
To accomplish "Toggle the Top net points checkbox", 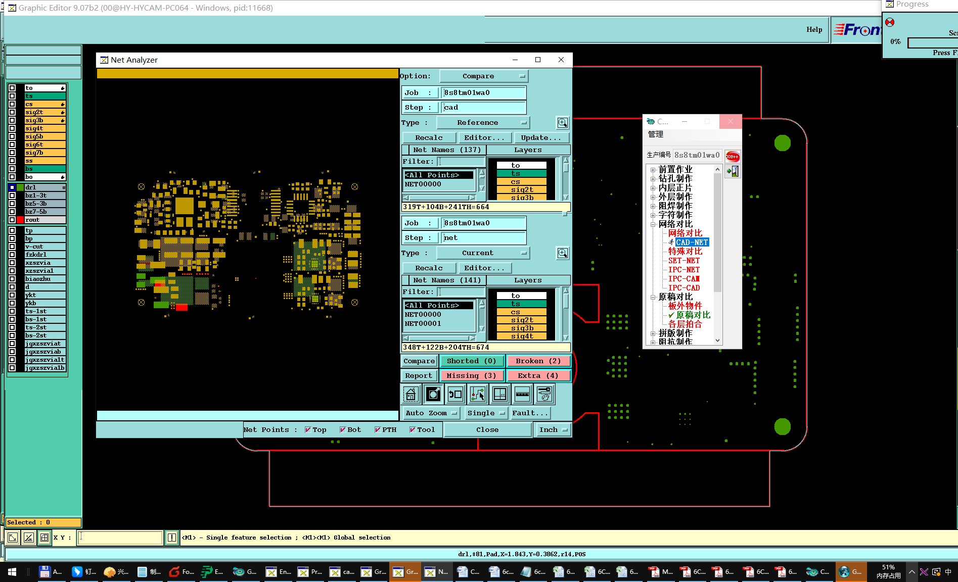I will [x=308, y=430].
